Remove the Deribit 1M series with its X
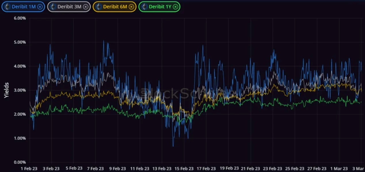Screen dimensions: 365x172 [x=40, y=7]
